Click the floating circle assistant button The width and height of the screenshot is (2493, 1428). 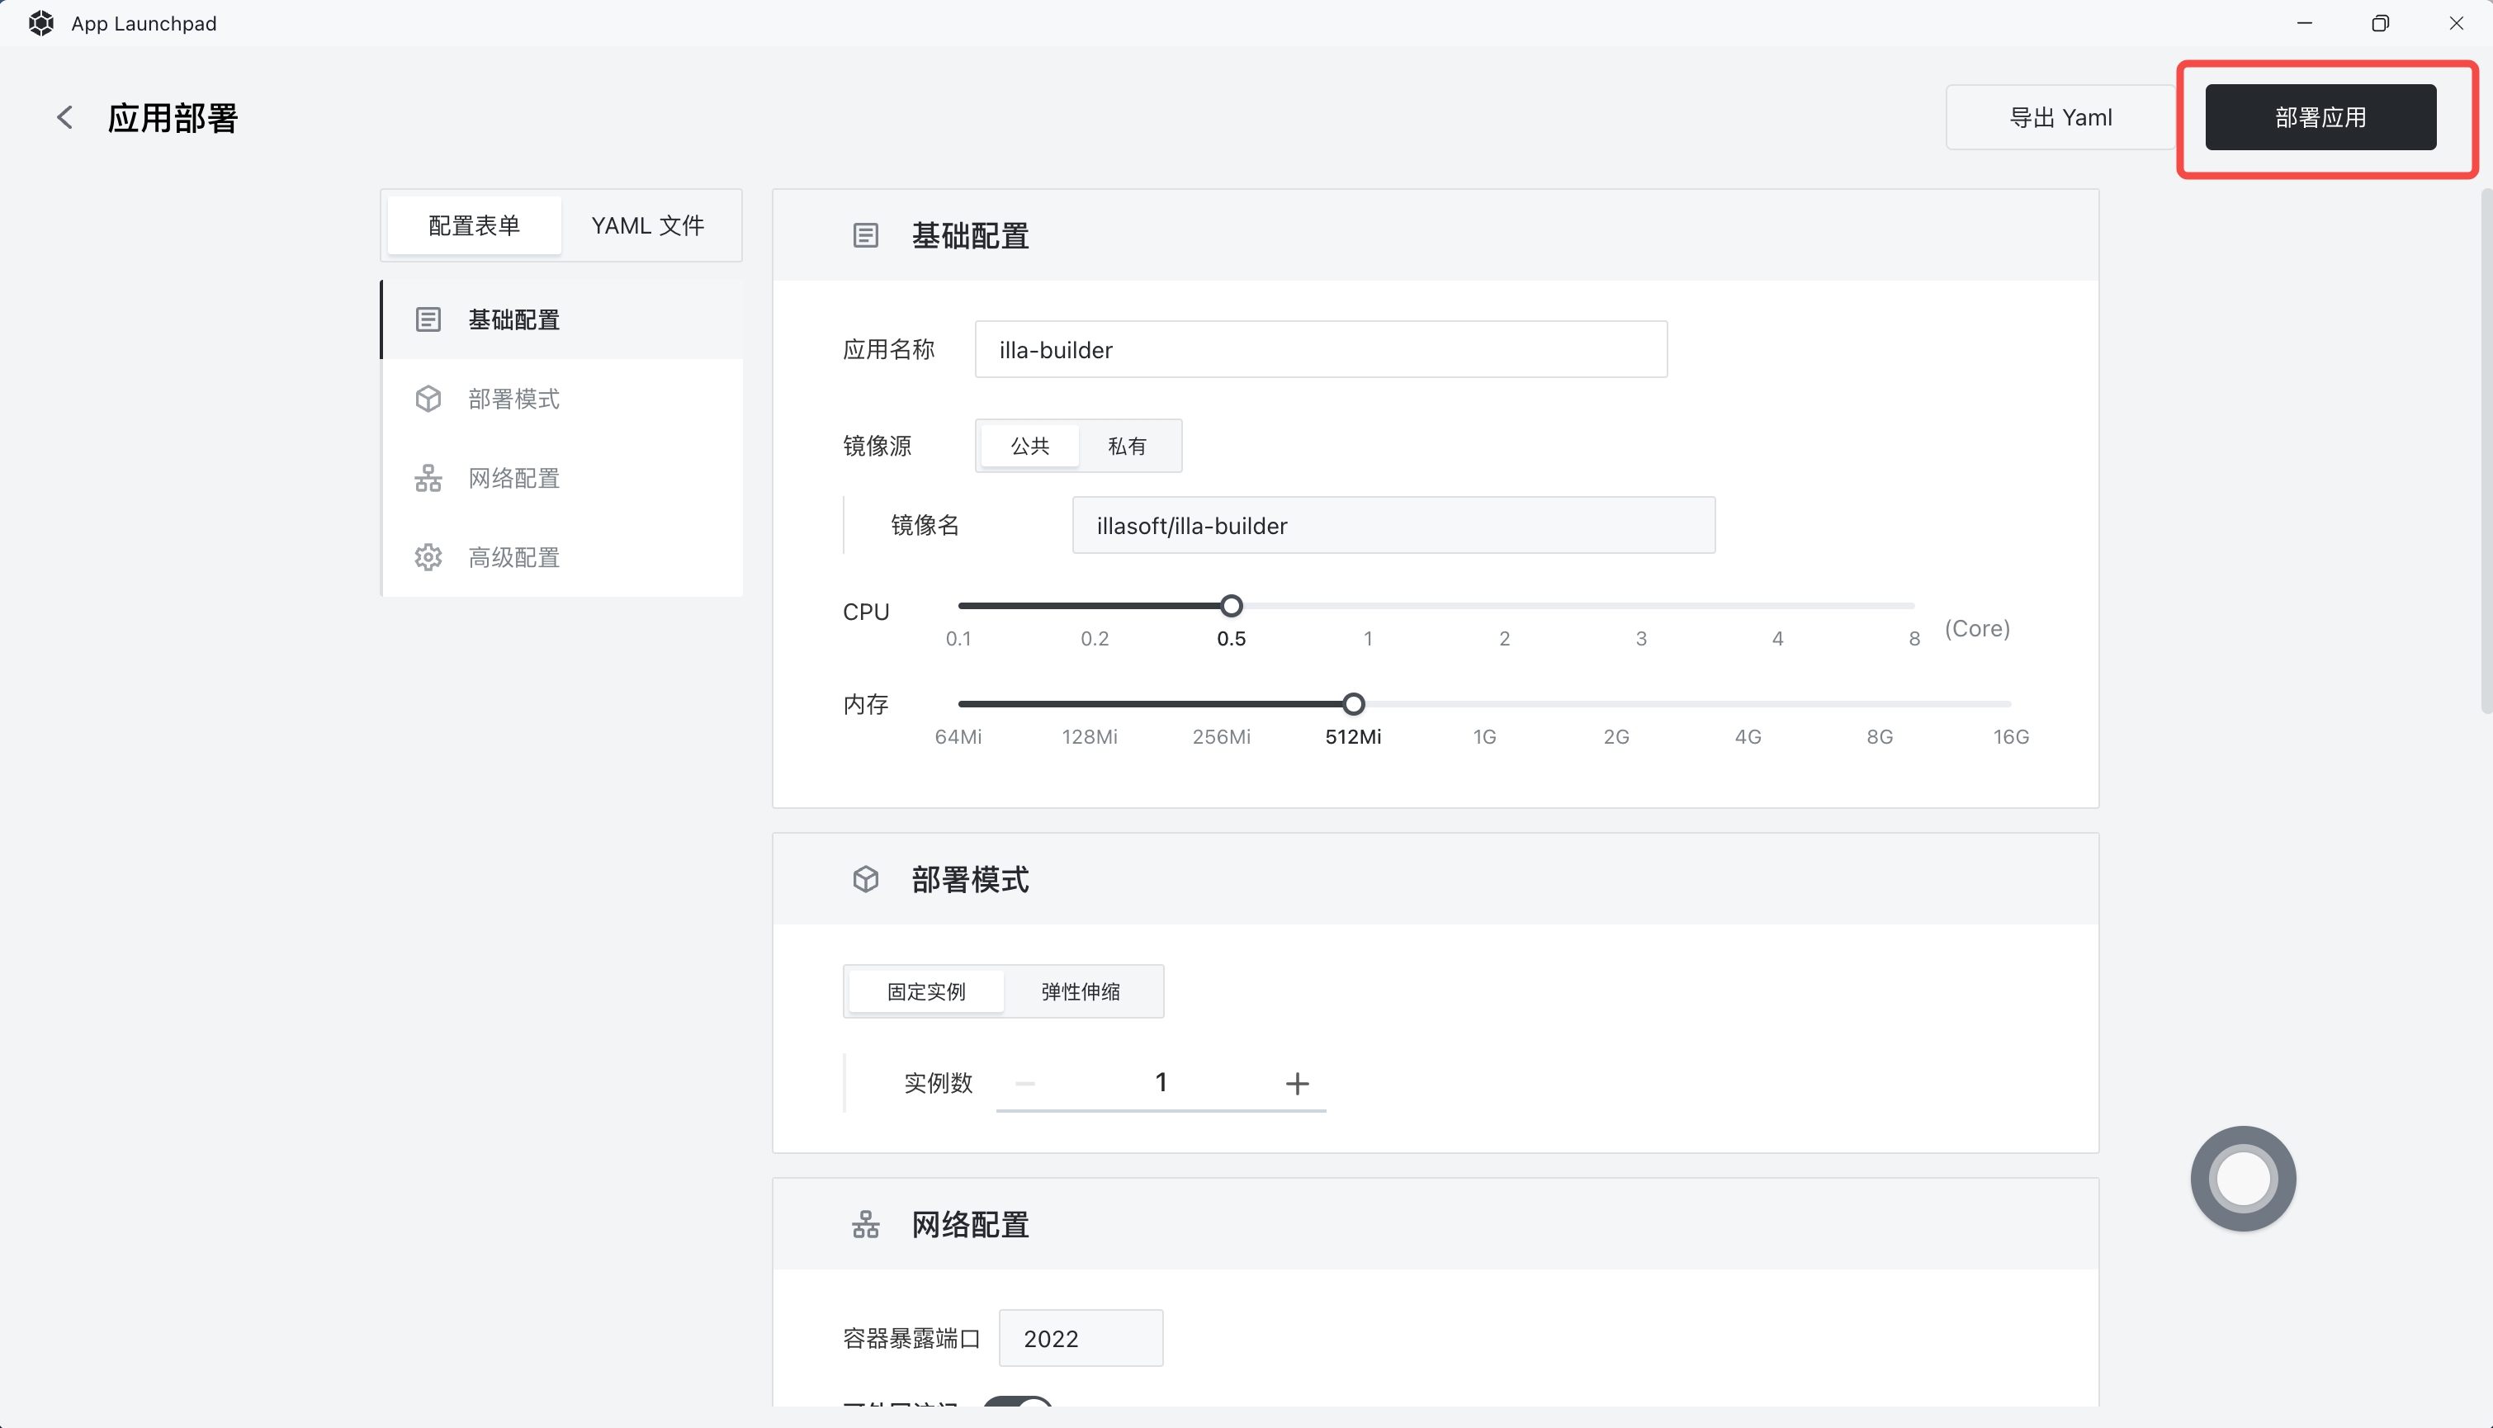point(2243,1178)
